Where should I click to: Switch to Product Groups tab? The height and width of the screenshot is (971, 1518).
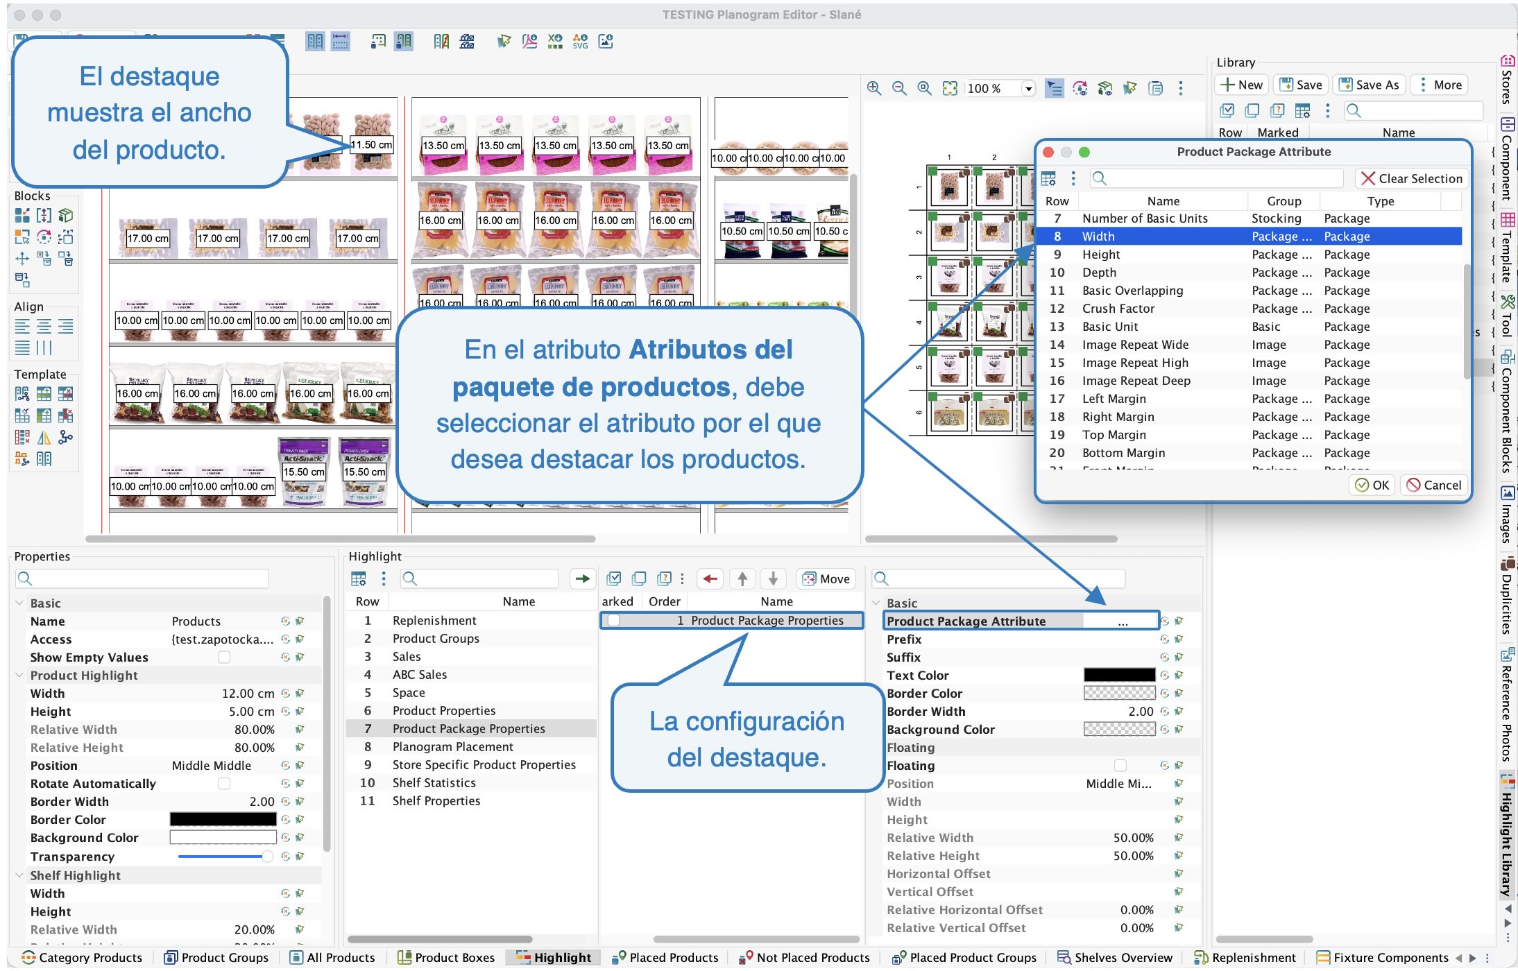pos(216,958)
